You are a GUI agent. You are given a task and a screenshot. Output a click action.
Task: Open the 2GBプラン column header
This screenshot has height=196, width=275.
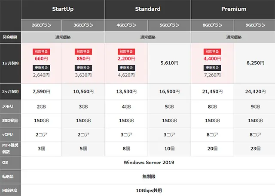coord(41,25)
